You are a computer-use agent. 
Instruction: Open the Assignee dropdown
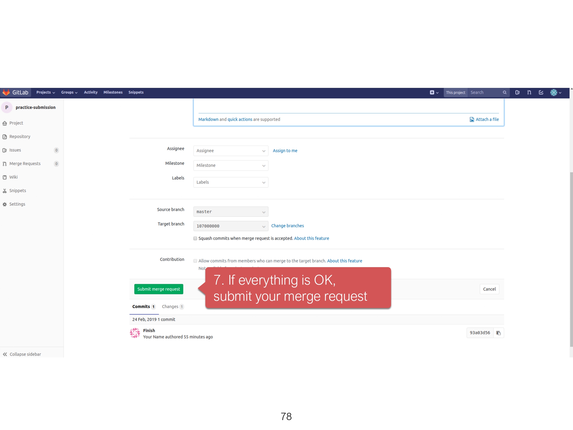231,151
